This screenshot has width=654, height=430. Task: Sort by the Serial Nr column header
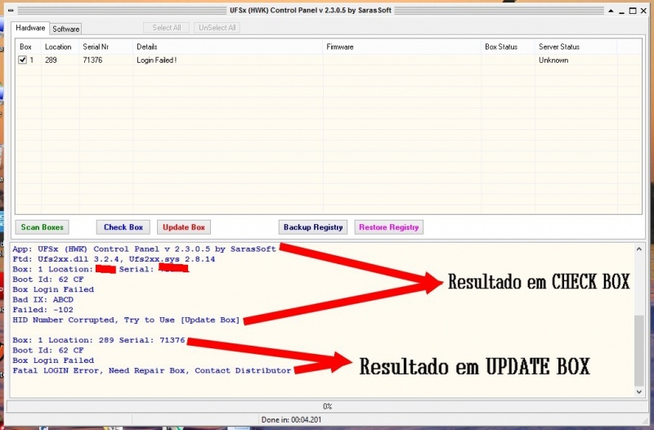click(x=106, y=47)
